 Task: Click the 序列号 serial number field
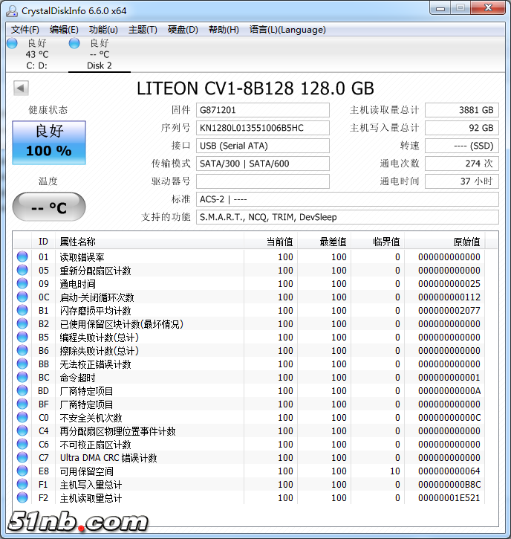tap(263, 128)
